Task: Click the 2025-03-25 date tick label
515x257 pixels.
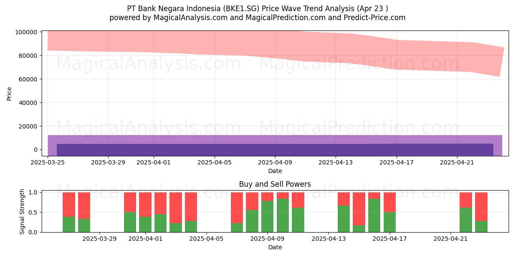Action: point(48,163)
